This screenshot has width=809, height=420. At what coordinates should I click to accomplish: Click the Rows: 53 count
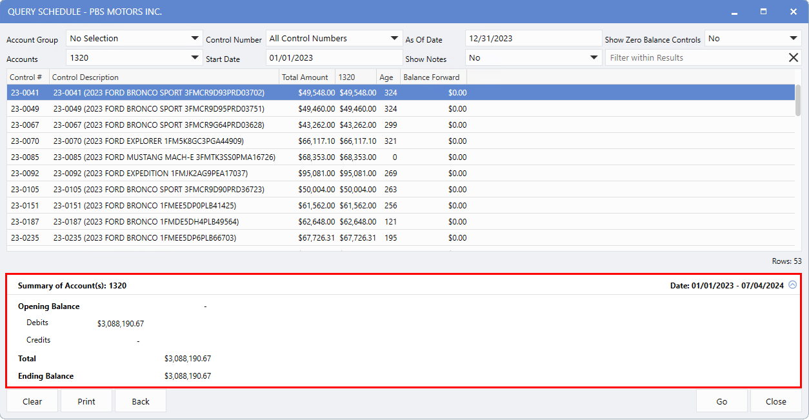[787, 261]
